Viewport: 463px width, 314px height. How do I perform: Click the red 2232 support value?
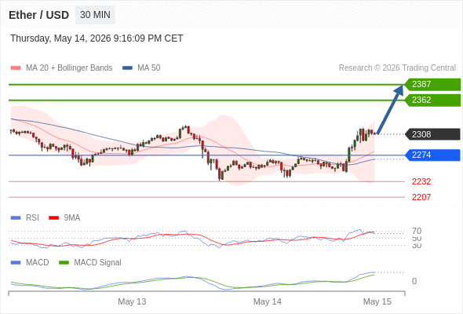[421, 181]
